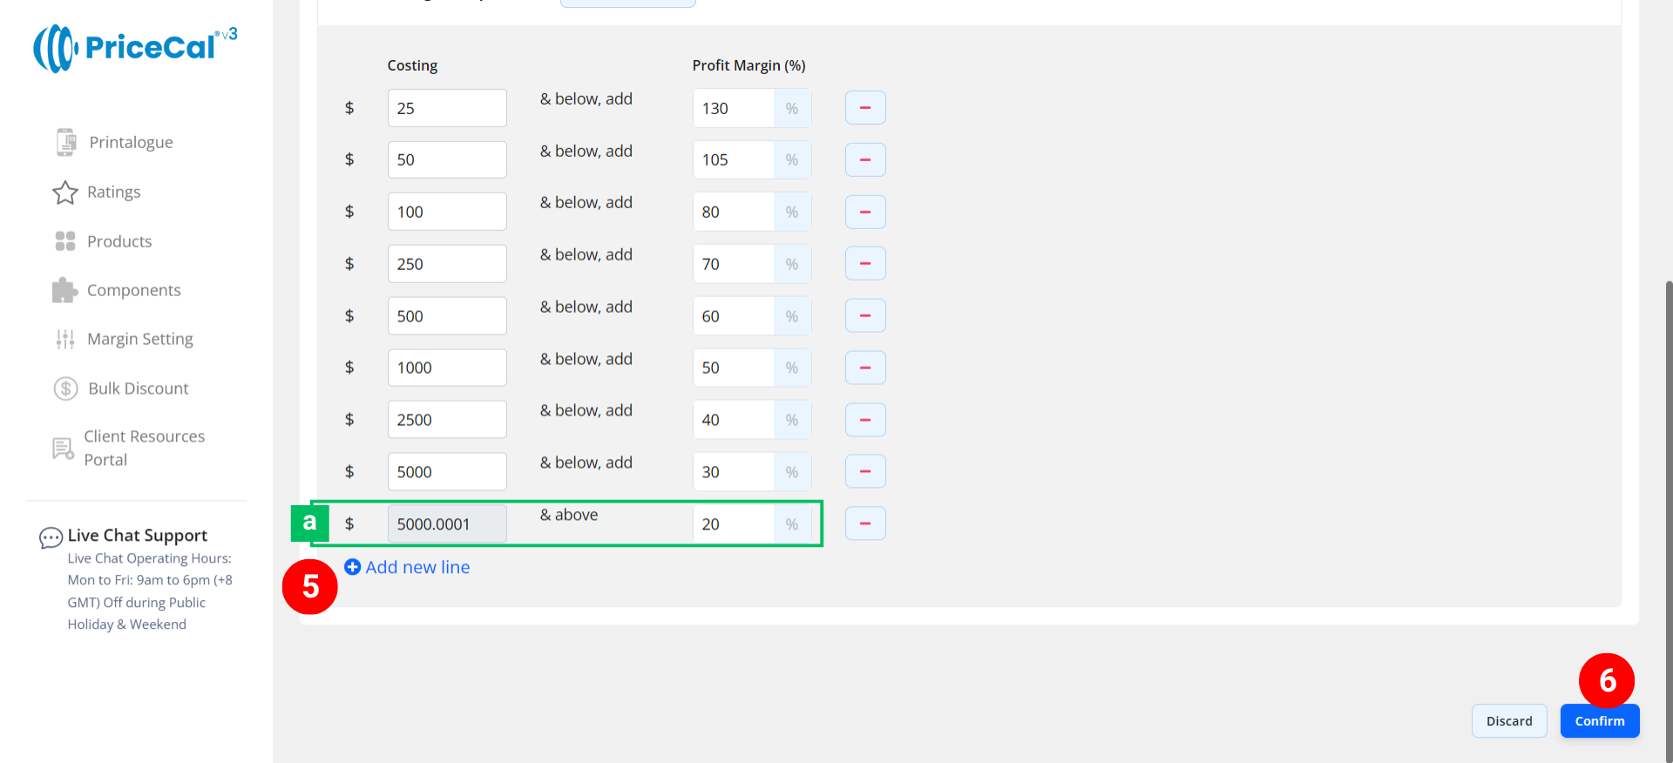The image size is (1673, 763).
Task: Click the profit margin field showing 130
Action: click(x=733, y=108)
